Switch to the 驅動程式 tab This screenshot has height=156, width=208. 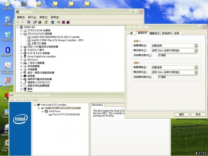tap(155, 33)
